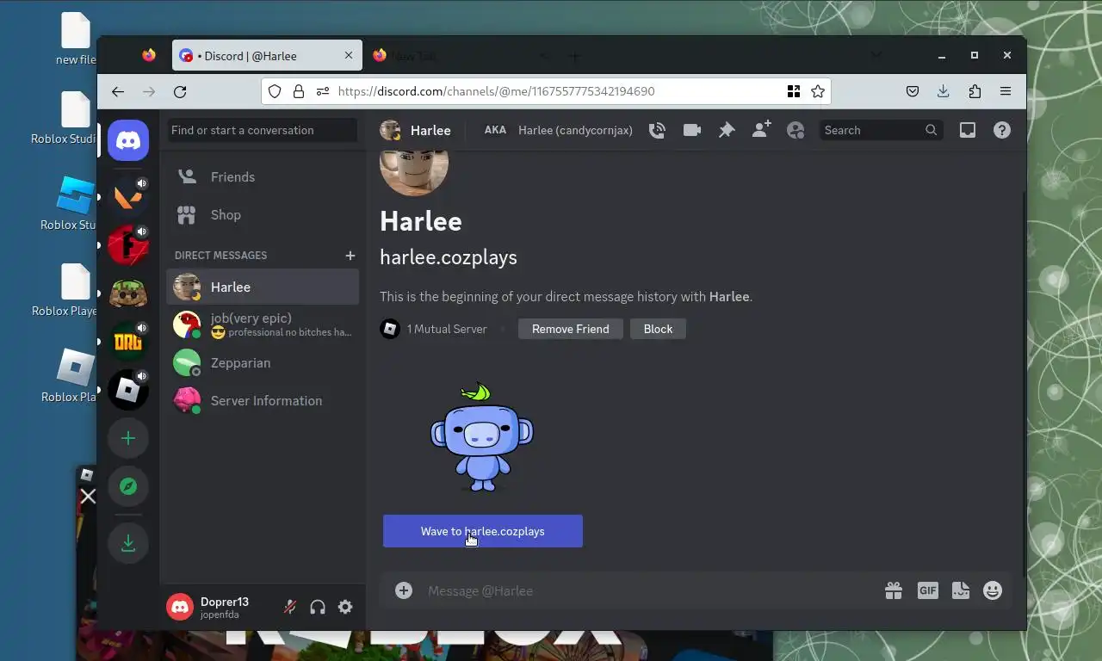Click Remove Friend button
Image resolution: width=1102 pixels, height=661 pixels.
pyautogui.click(x=570, y=329)
